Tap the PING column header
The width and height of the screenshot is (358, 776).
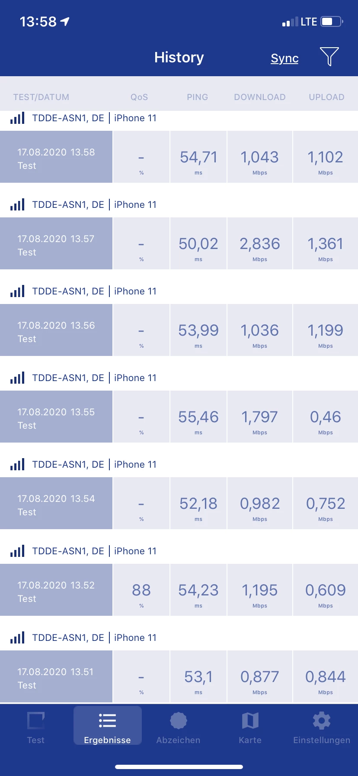point(198,97)
